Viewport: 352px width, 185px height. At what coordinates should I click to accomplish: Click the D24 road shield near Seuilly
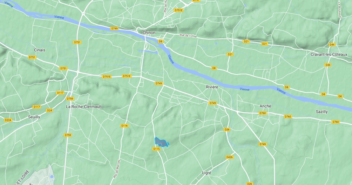(49, 110)
